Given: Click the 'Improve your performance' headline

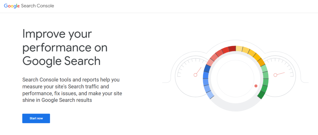Looking at the screenshot, I should [x=65, y=47].
